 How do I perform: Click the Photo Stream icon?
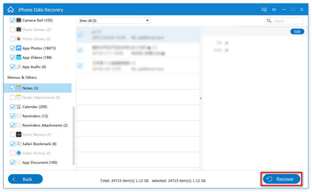(19, 30)
